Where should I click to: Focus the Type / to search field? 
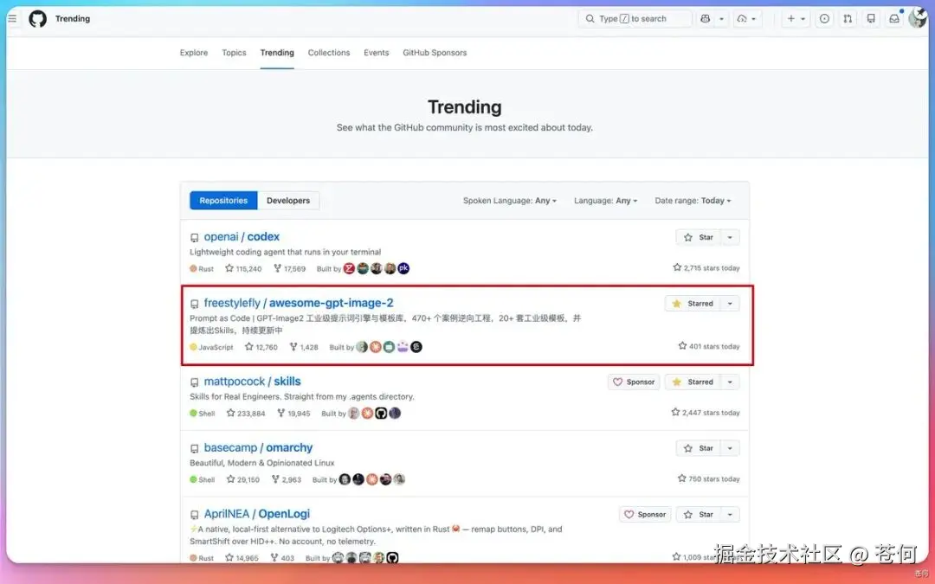click(x=635, y=18)
